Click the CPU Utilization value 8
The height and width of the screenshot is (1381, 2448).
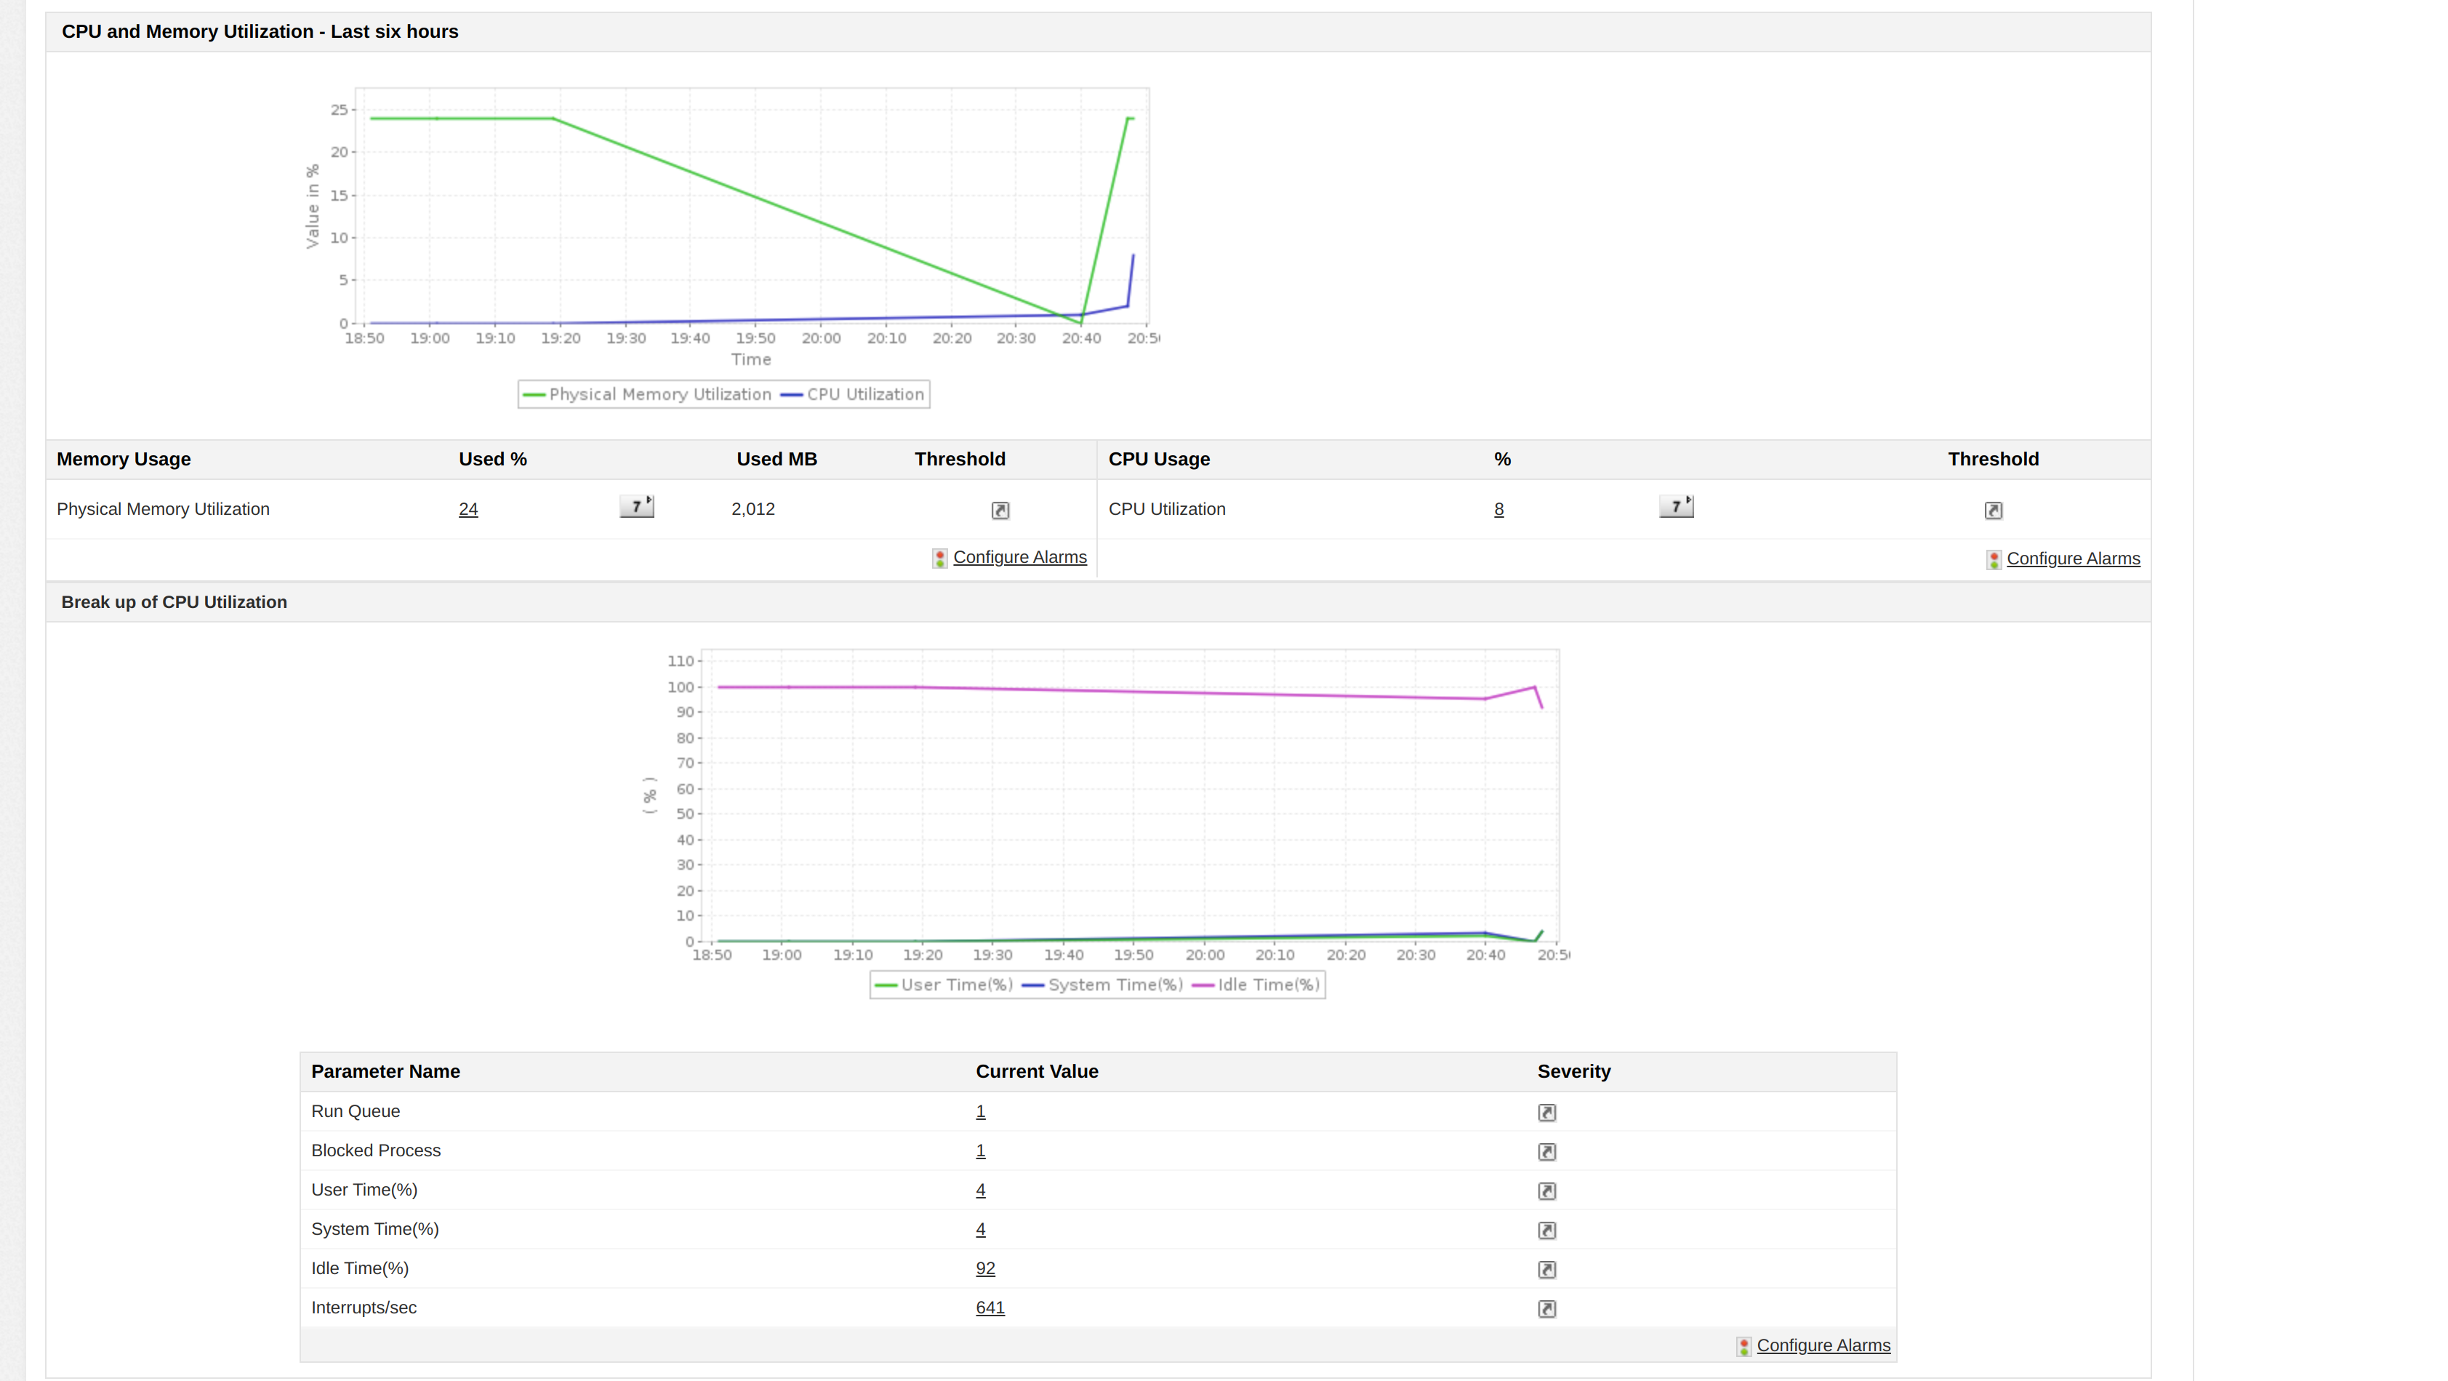(x=1498, y=510)
